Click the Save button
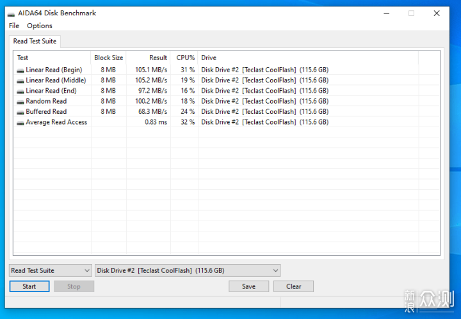Image resolution: width=461 pixels, height=319 pixels. [x=248, y=286]
